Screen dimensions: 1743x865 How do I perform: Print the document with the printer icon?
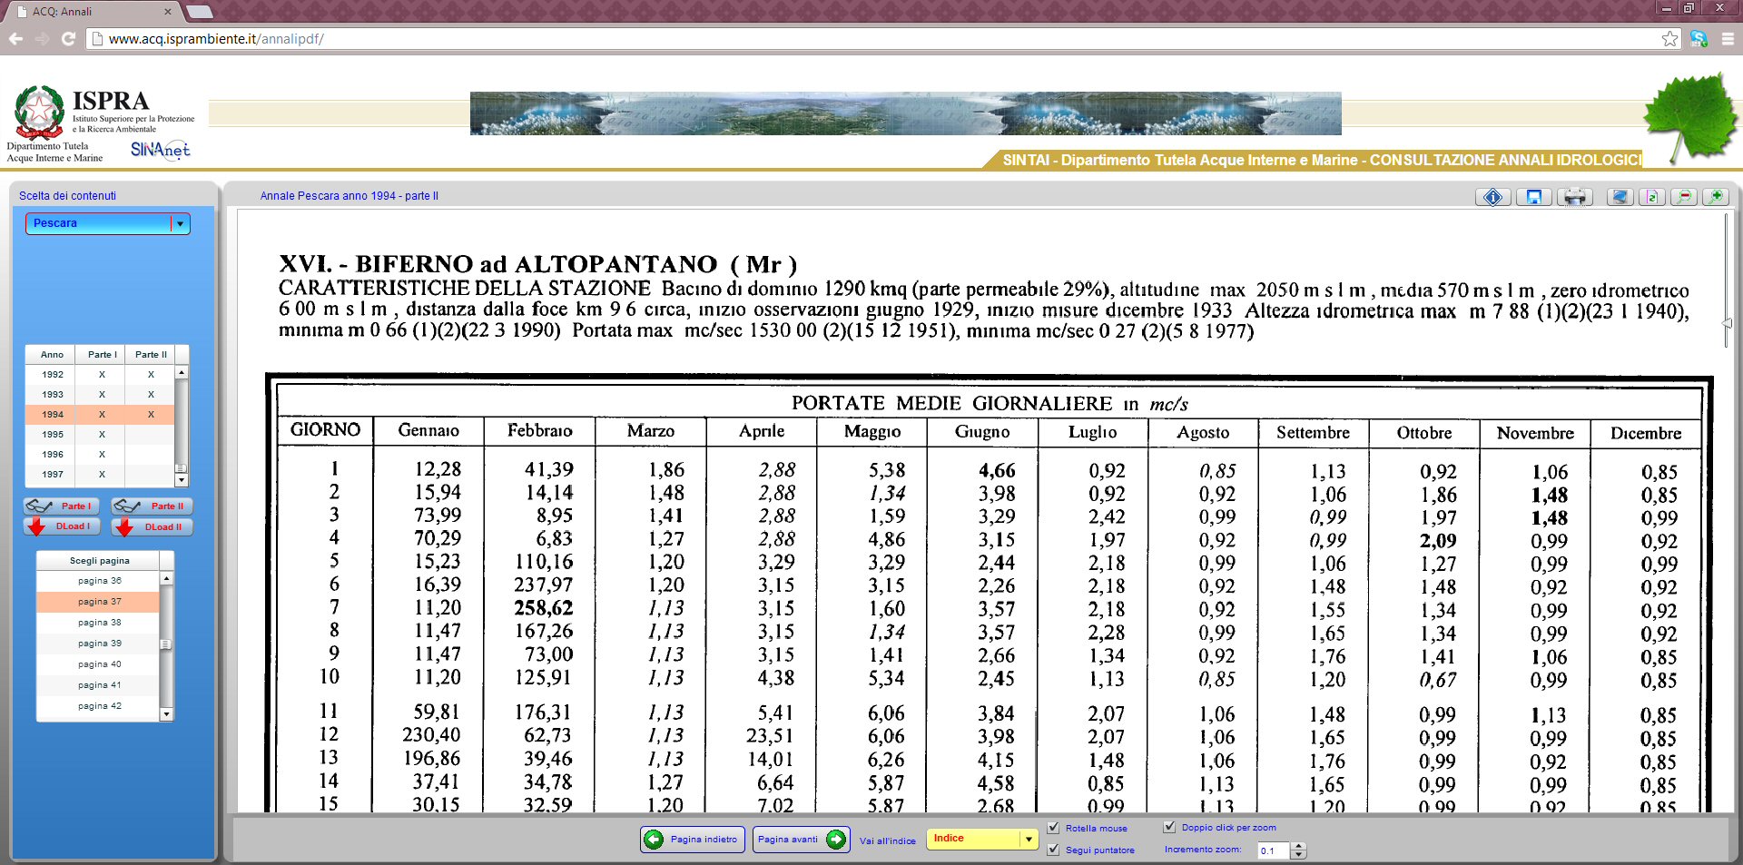1575,197
